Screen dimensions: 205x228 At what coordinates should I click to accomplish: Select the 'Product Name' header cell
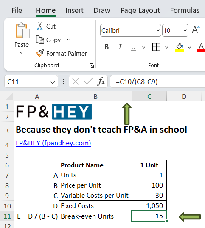click(95, 165)
